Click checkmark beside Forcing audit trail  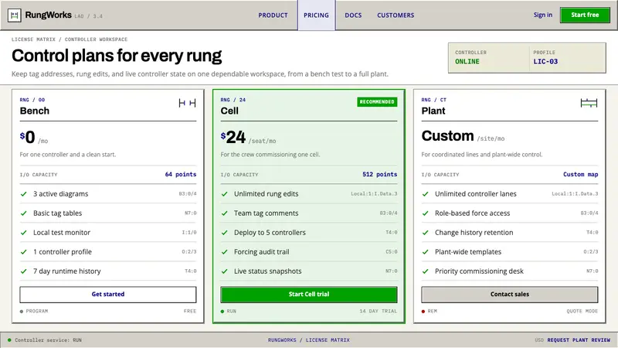coord(225,252)
